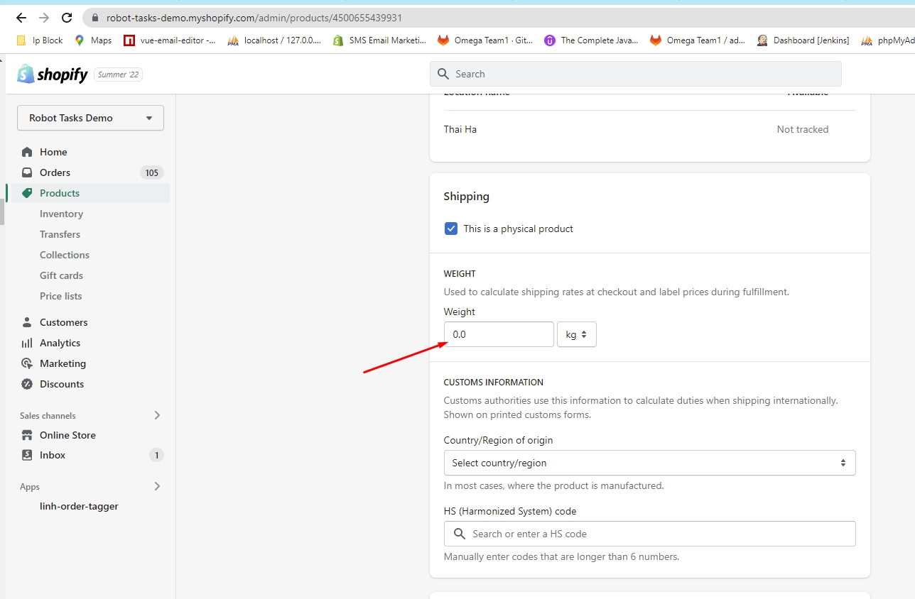Open the Robot Tasks Demo store switcher
Screen dimensions: 915x599
90,118
